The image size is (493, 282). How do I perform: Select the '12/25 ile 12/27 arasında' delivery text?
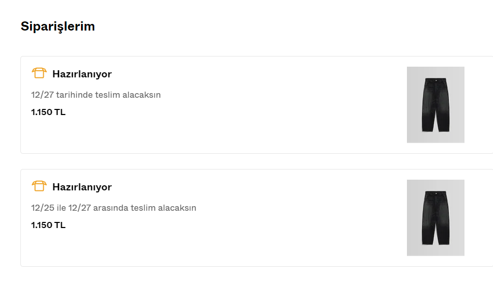pos(114,208)
